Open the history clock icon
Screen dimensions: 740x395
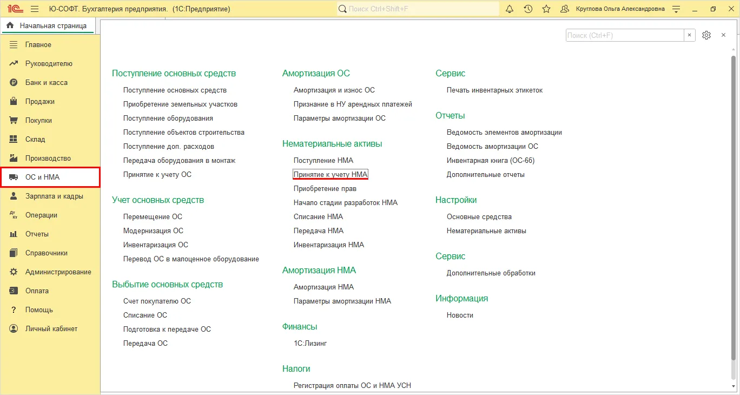tap(528, 9)
